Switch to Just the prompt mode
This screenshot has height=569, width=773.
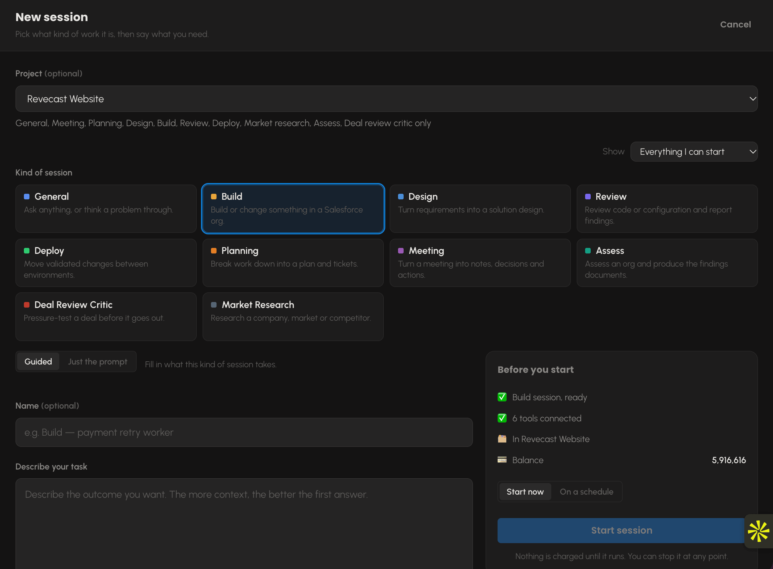98,361
